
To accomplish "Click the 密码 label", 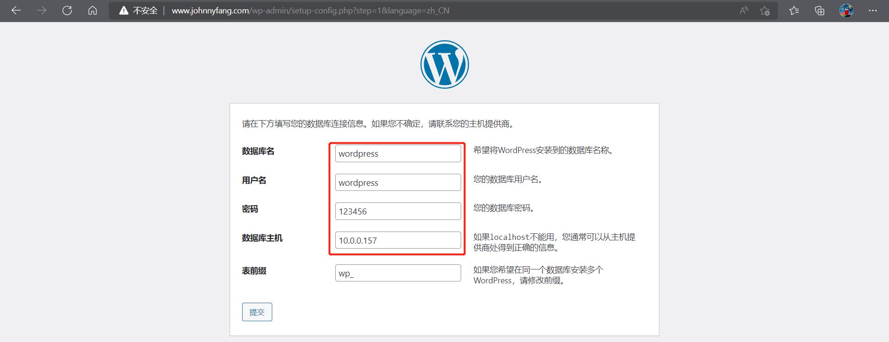I will [250, 209].
